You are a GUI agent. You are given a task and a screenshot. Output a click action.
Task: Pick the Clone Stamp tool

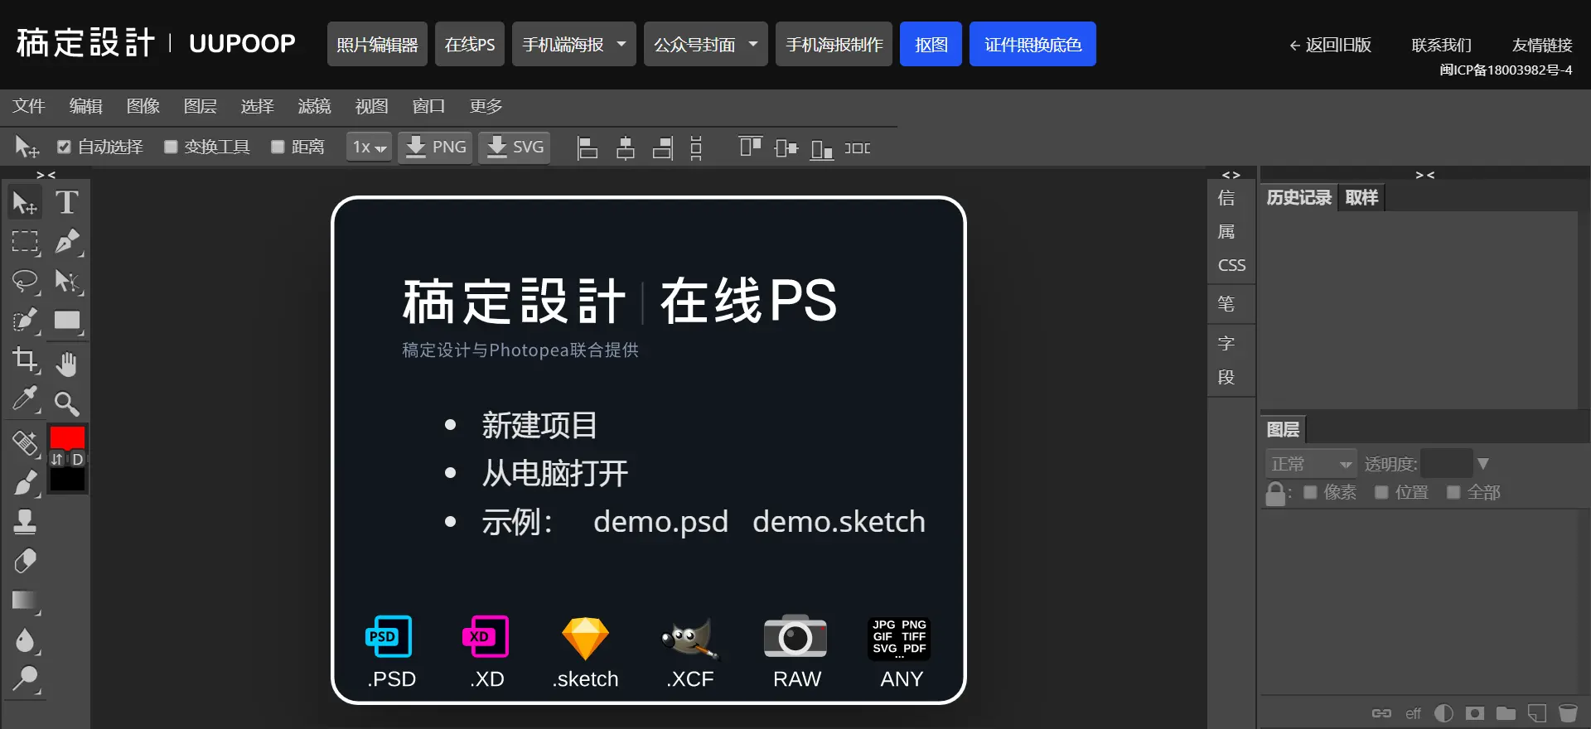click(x=25, y=522)
